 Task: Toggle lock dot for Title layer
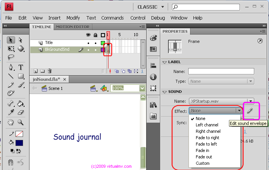coord(96,43)
